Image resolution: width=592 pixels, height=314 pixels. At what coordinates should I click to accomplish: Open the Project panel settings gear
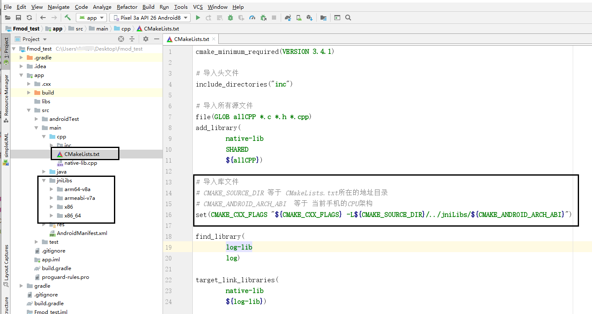point(145,39)
